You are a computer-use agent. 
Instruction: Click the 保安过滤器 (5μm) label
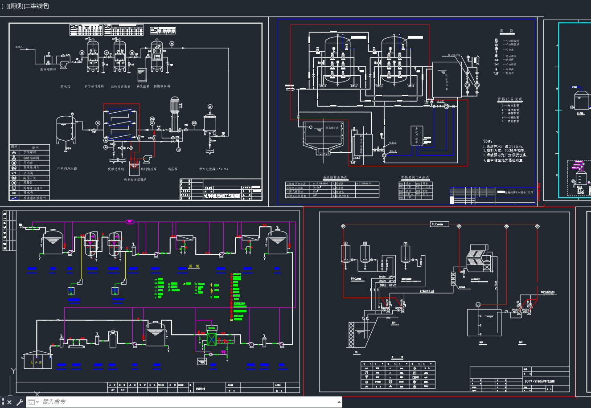point(213,169)
